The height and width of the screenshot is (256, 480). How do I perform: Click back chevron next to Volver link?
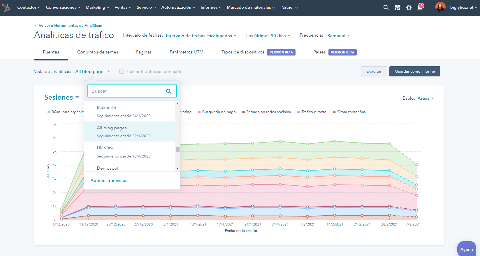(36, 26)
